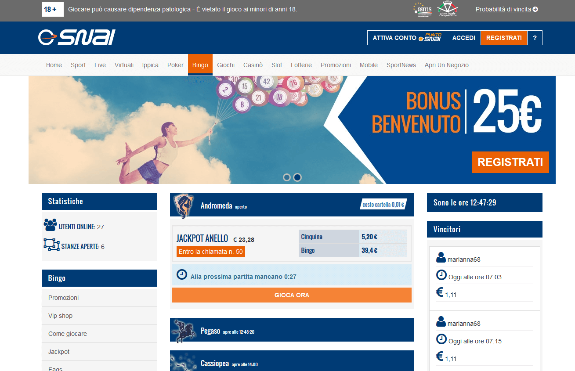The width and height of the screenshot is (575, 371).
Task: Go to the Sport section
Action: pyautogui.click(x=78, y=65)
